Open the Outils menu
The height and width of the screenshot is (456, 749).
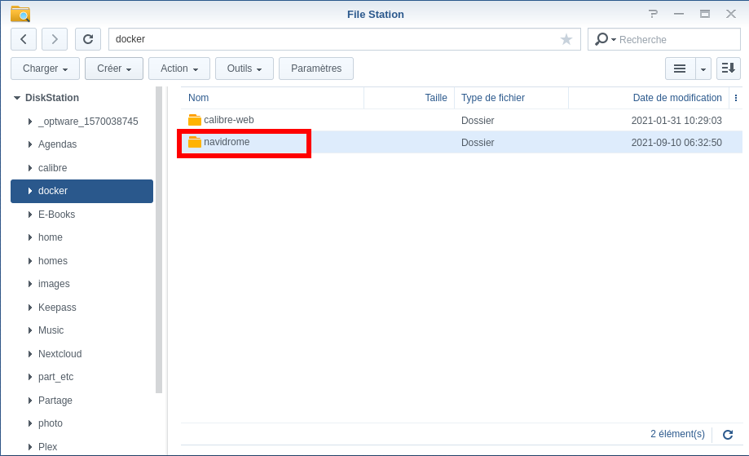(x=245, y=69)
